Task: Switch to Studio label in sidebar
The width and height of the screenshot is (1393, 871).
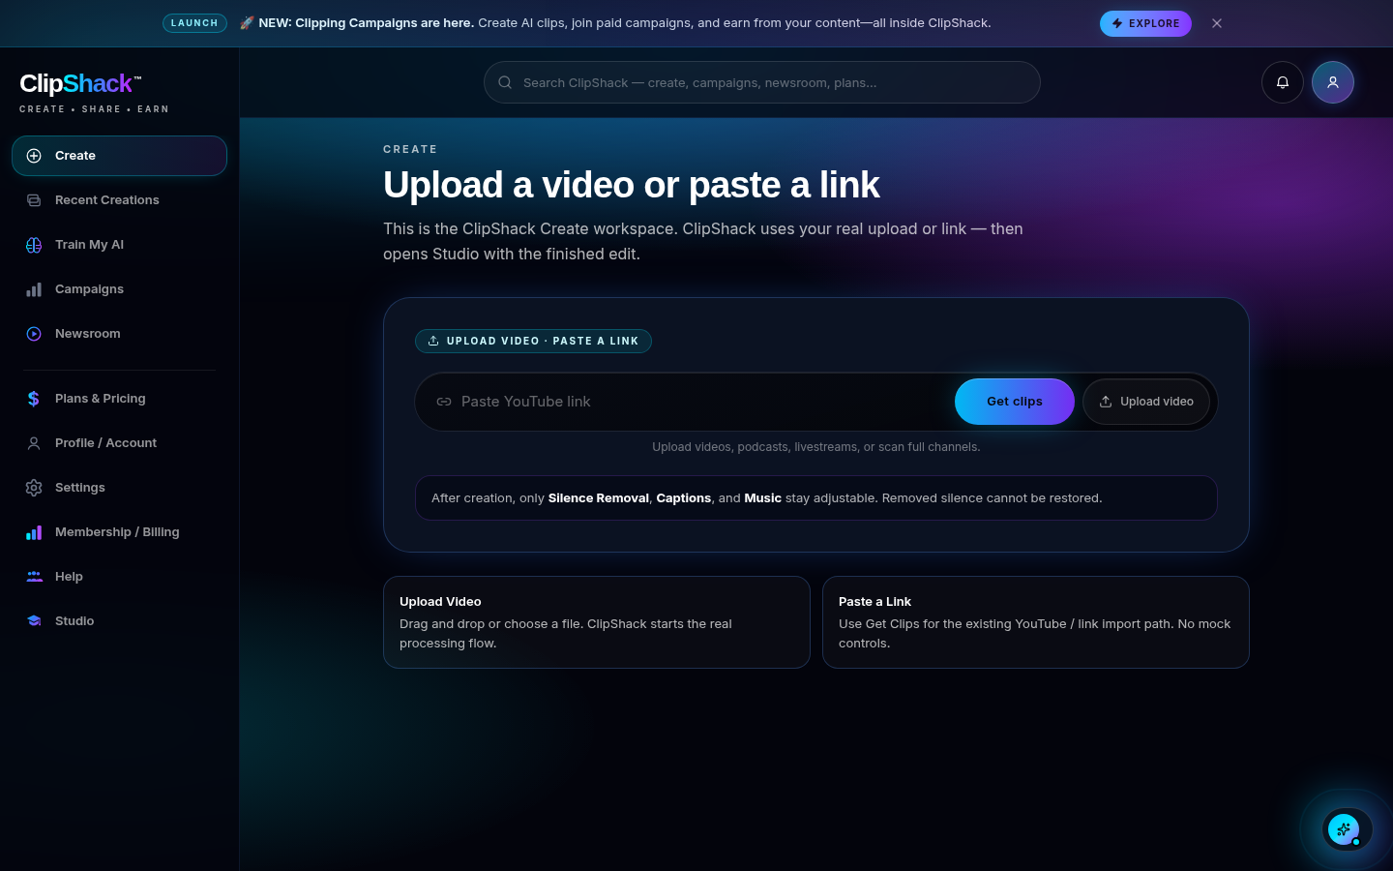Action: pos(74,621)
